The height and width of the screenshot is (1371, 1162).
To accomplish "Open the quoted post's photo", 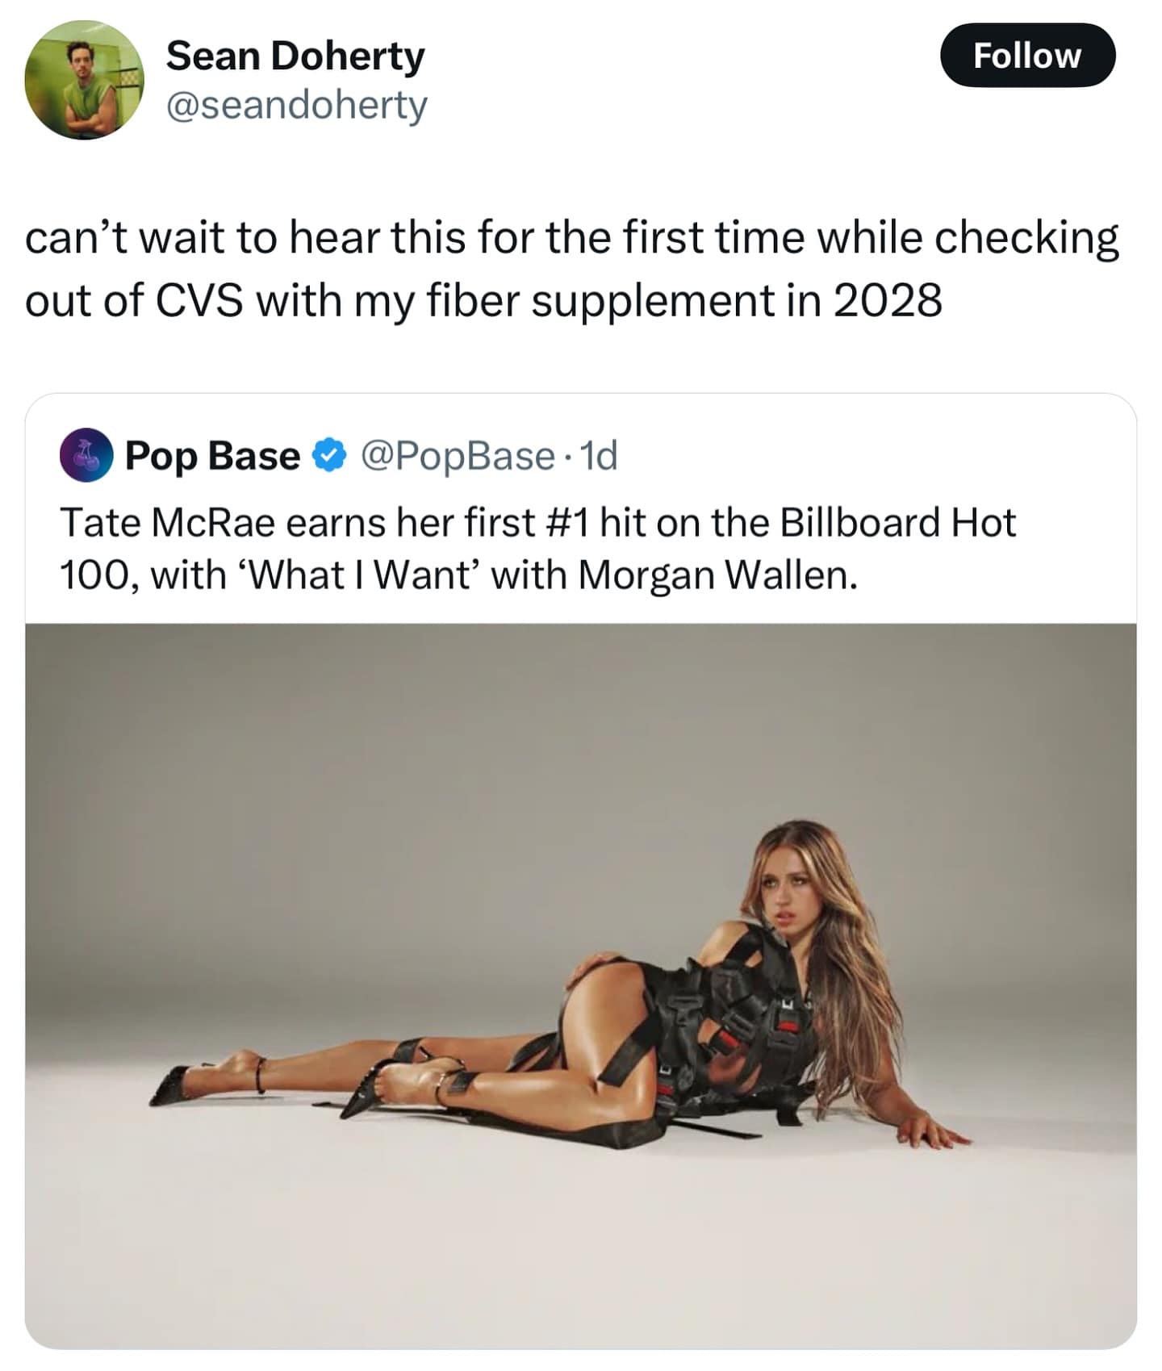I will 581,984.
